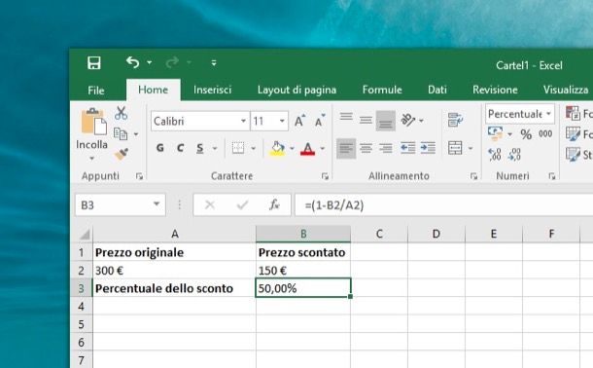This screenshot has height=368, width=593.
Task: Open the File menu
Action: click(95, 91)
